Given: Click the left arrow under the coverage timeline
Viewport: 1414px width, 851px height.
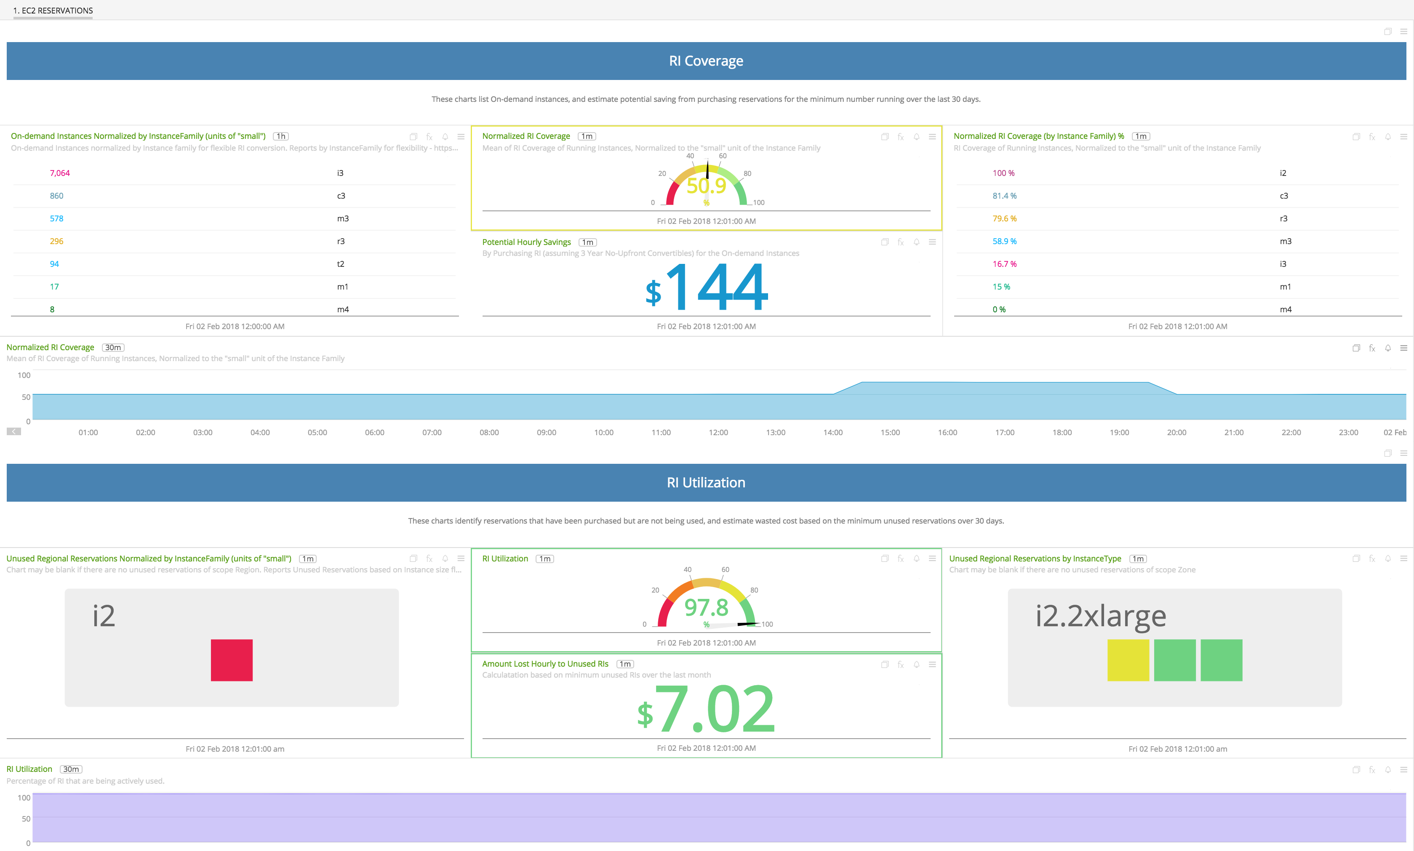Looking at the screenshot, I should click(14, 431).
